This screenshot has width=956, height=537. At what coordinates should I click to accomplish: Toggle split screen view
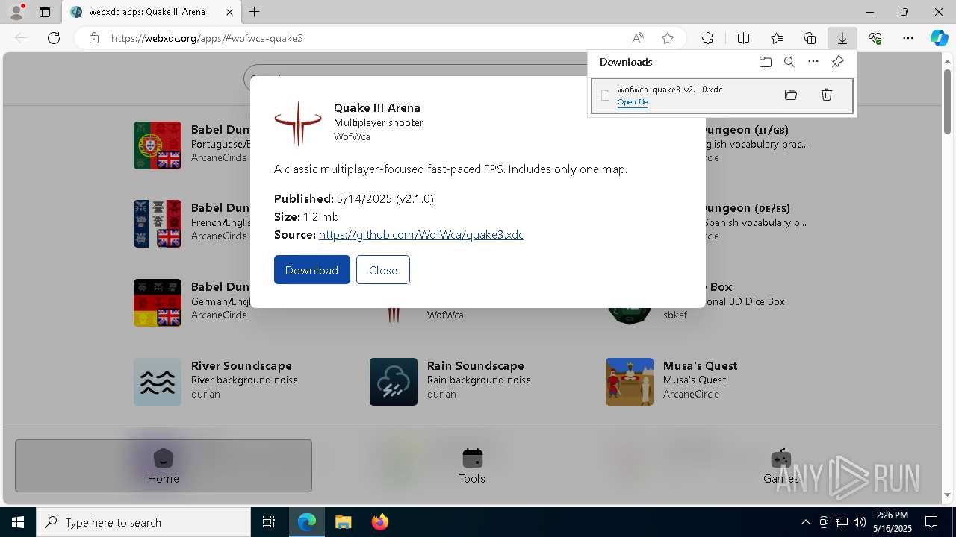coord(743,38)
